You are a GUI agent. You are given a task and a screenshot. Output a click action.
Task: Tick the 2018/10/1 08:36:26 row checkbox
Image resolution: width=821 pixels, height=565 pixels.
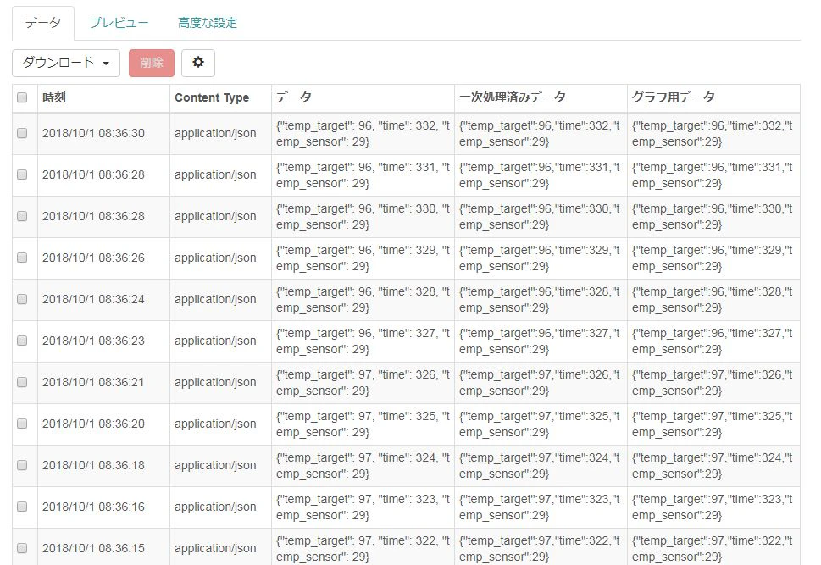click(x=22, y=258)
